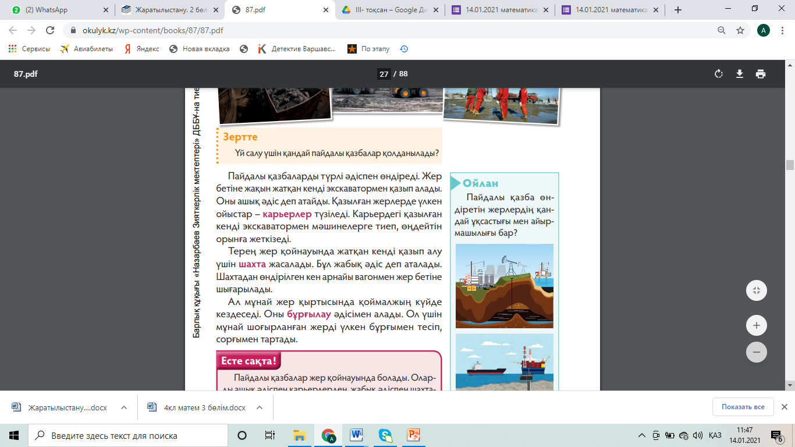The width and height of the screenshot is (795, 447).
Task: Show hidden system tray icons
Action: coord(642,435)
